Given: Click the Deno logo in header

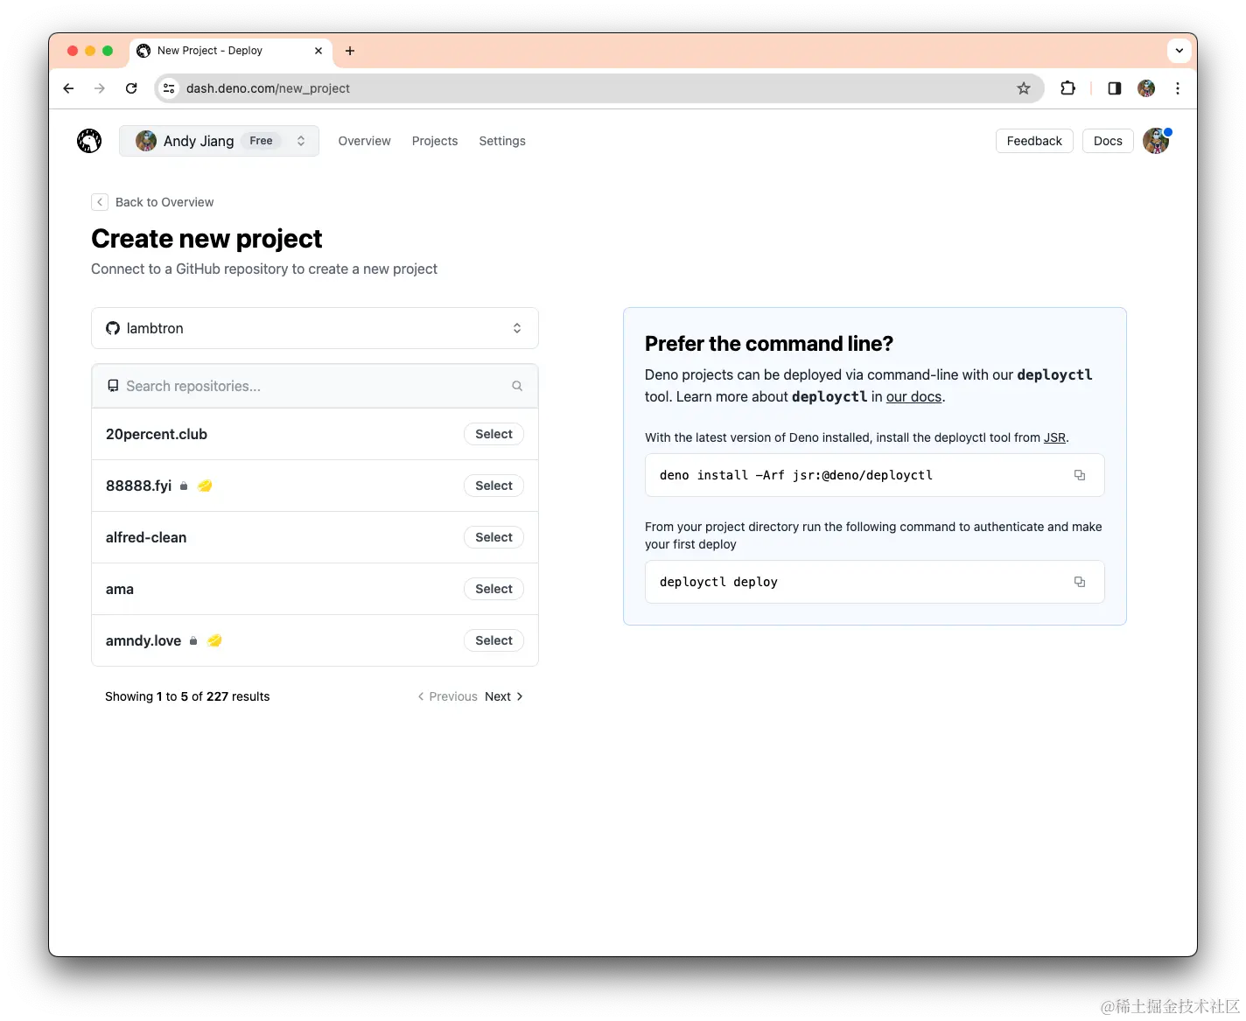Looking at the screenshot, I should [x=89, y=141].
